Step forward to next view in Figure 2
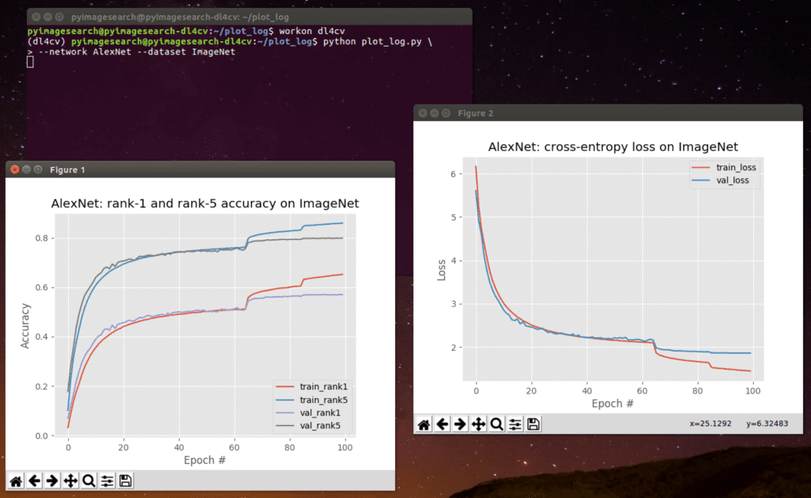The width and height of the screenshot is (811, 498). point(459,424)
